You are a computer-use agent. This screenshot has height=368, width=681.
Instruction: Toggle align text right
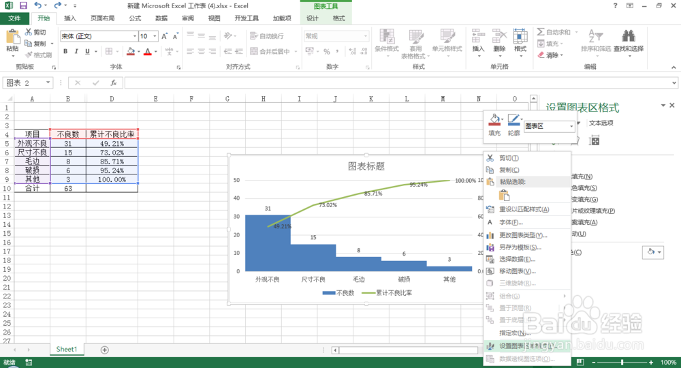(x=212, y=51)
